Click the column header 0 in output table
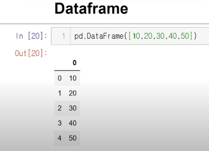 75,63
